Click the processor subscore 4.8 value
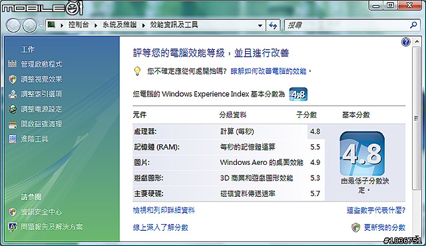This screenshot has height=246, width=426. pyautogui.click(x=315, y=132)
